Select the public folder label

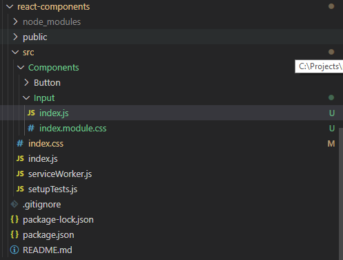pos(35,37)
